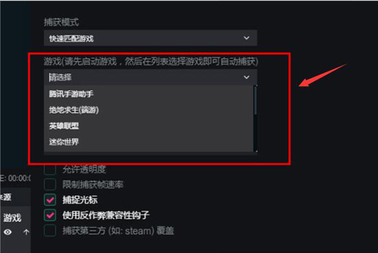Click the chevron icon of 快速匹配游戏 dropdown
This screenshot has height=253, width=378.
246,38
